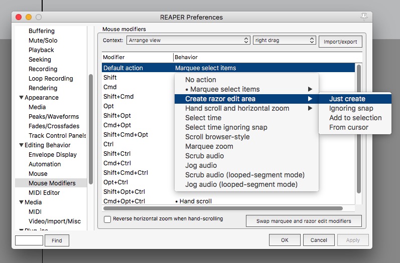Select the Shift+Cmd modifier row
The width and height of the screenshot is (400, 263).
click(138, 97)
